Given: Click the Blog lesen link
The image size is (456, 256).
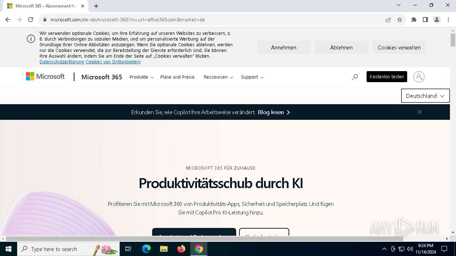Looking at the screenshot, I should pyautogui.click(x=274, y=112).
